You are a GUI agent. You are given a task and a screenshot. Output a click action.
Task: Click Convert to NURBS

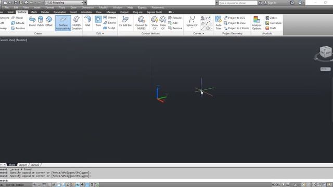(141, 23)
